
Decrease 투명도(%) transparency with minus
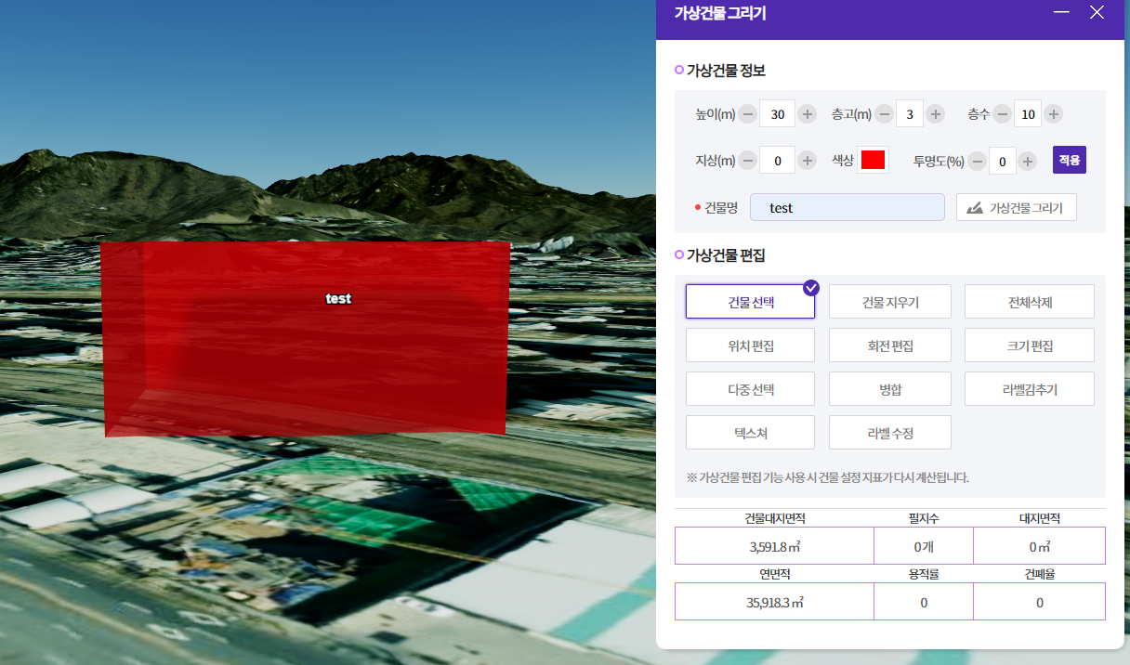pyautogui.click(x=977, y=161)
